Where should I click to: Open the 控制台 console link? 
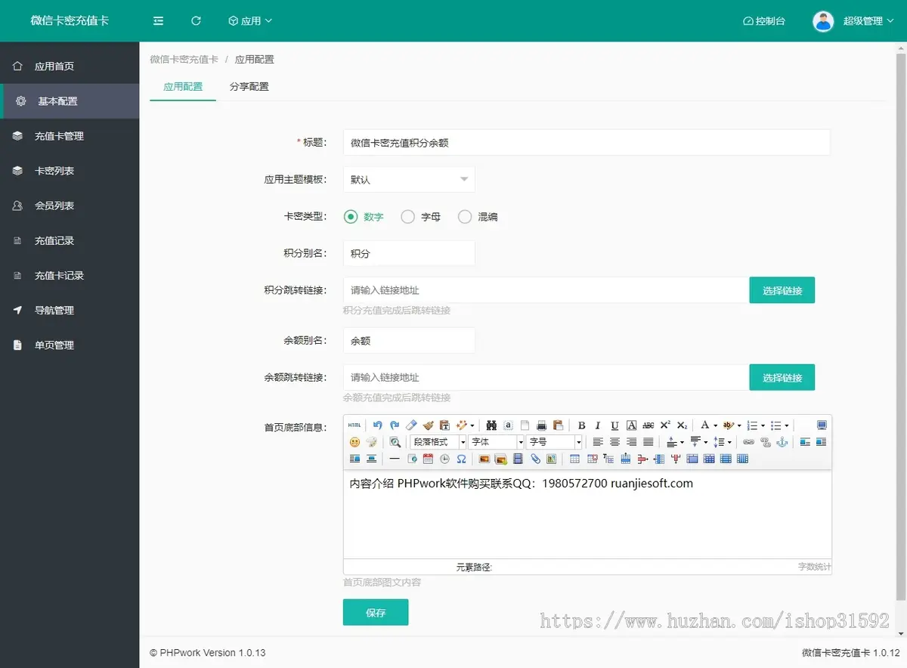coord(764,21)
